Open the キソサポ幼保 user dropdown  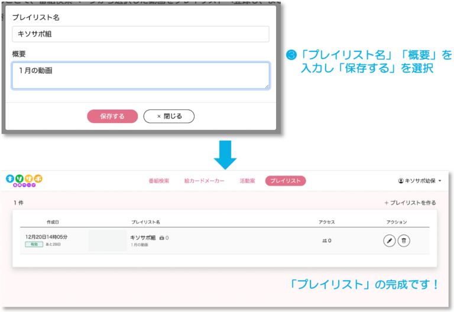point(420,181)
